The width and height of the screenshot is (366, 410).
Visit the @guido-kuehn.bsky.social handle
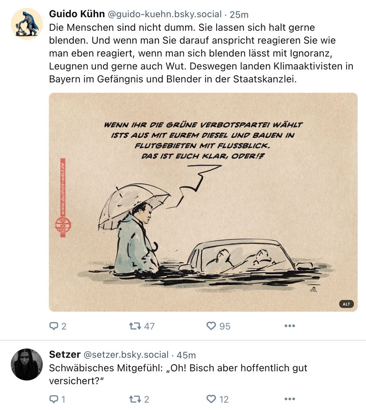(165, 14)
